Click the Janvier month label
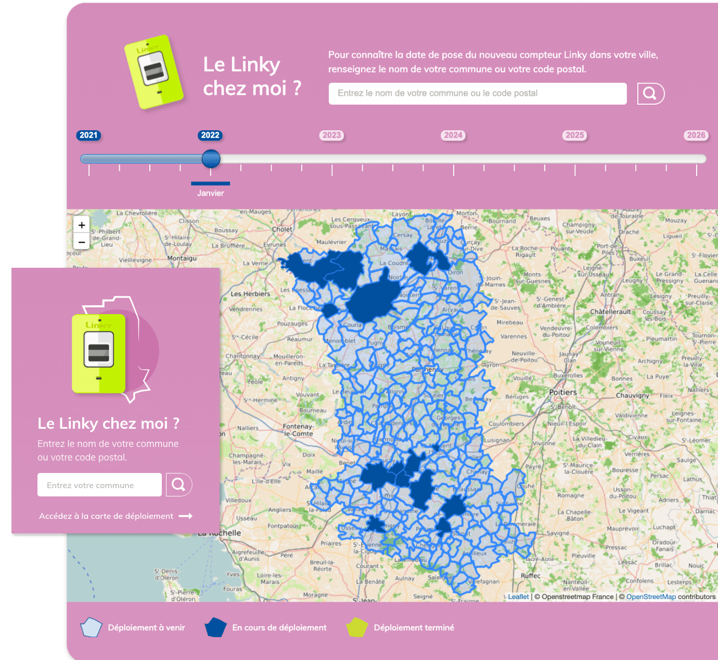The image size is (718, 660). (x=210, y=193)
